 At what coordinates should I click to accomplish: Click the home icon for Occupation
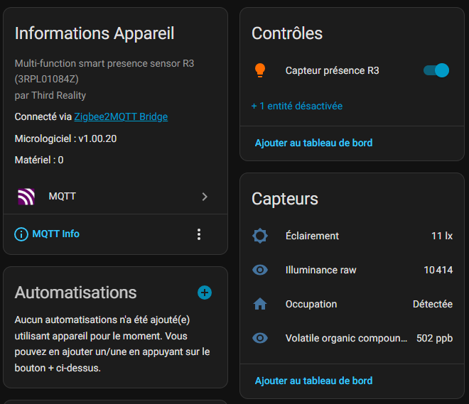260,304
